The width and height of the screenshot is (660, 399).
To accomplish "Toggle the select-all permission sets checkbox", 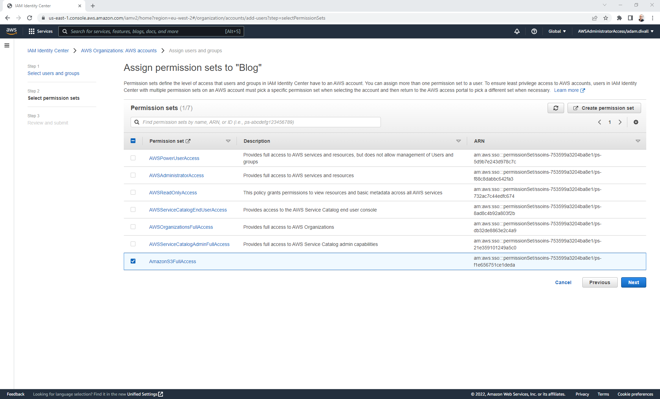I will 133,141.
